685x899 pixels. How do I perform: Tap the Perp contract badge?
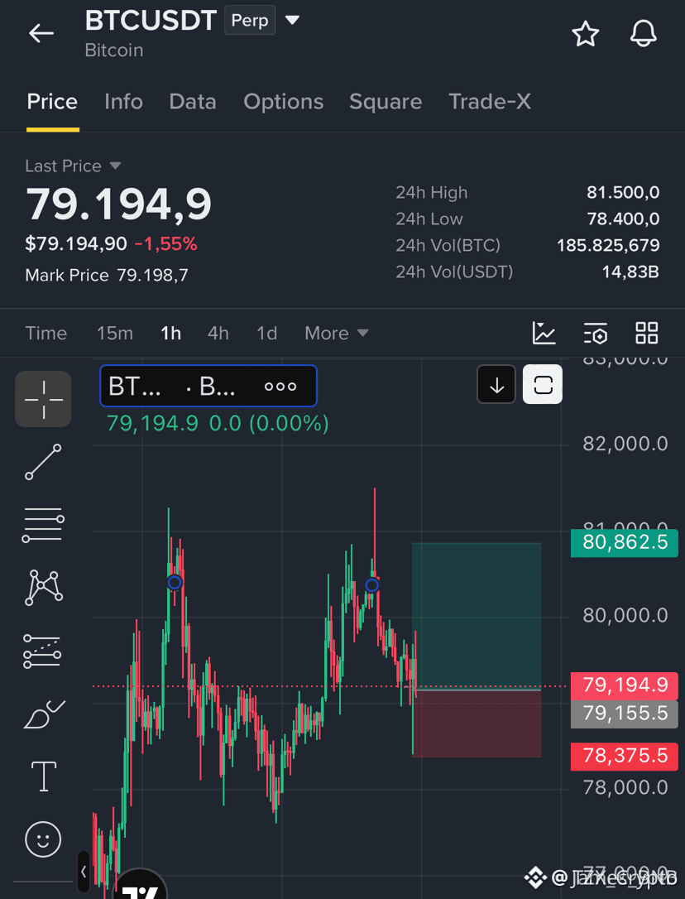[x=250, y=21]
